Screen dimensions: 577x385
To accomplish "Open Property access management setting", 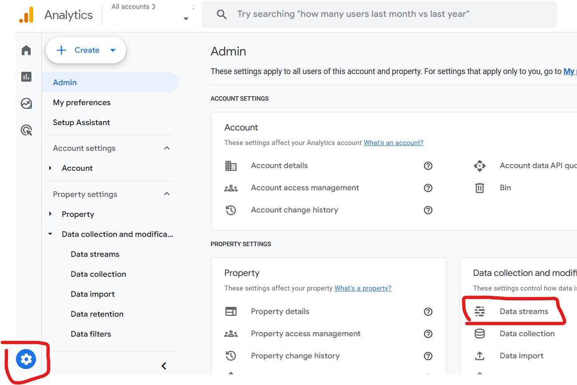I will tap(306, 334).
